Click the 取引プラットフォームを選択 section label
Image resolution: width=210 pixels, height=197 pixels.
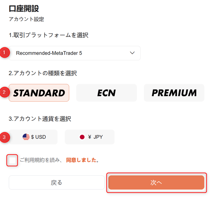coord(48,35)
